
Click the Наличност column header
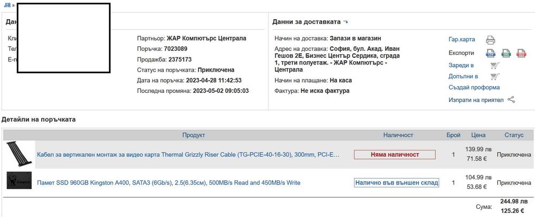pos(398,135)
